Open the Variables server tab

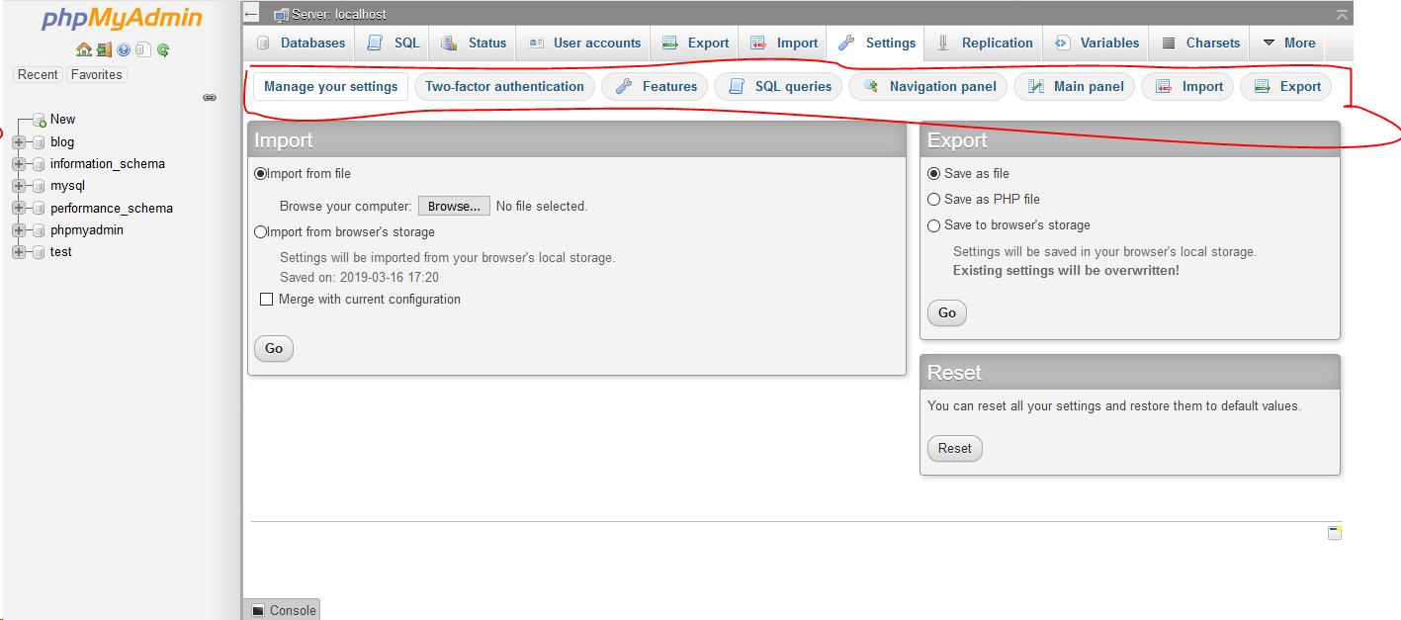tap(1095, 43)
